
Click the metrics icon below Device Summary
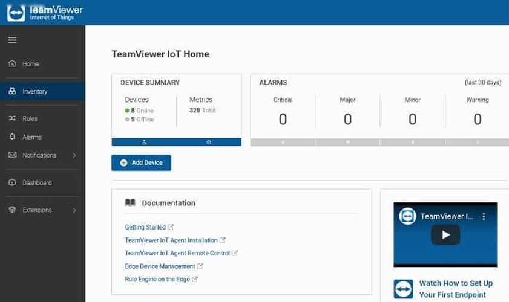click(x=209, y=143)
